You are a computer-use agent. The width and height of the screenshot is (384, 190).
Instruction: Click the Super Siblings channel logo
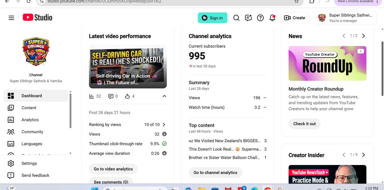pyautogui.click(x=36, y=51)
